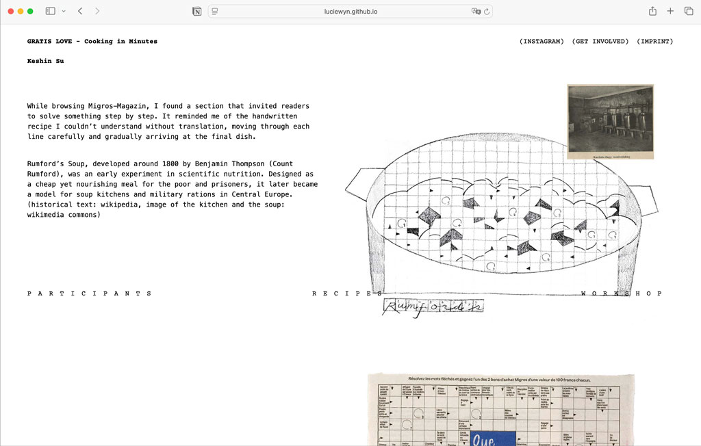The image size is (701, 446).
Task: Minimize the window with the yellow button
Action: [x=21, y=11]
